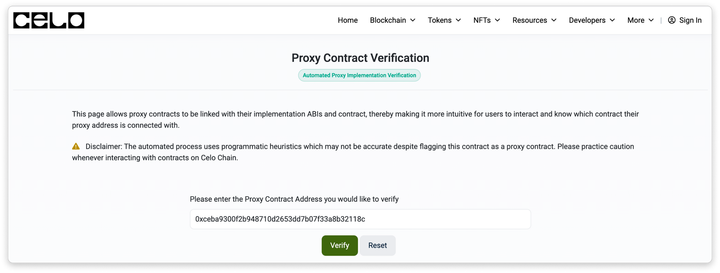Open the Blockchain menu
This screenshot has height=273, width=720.
388,20
